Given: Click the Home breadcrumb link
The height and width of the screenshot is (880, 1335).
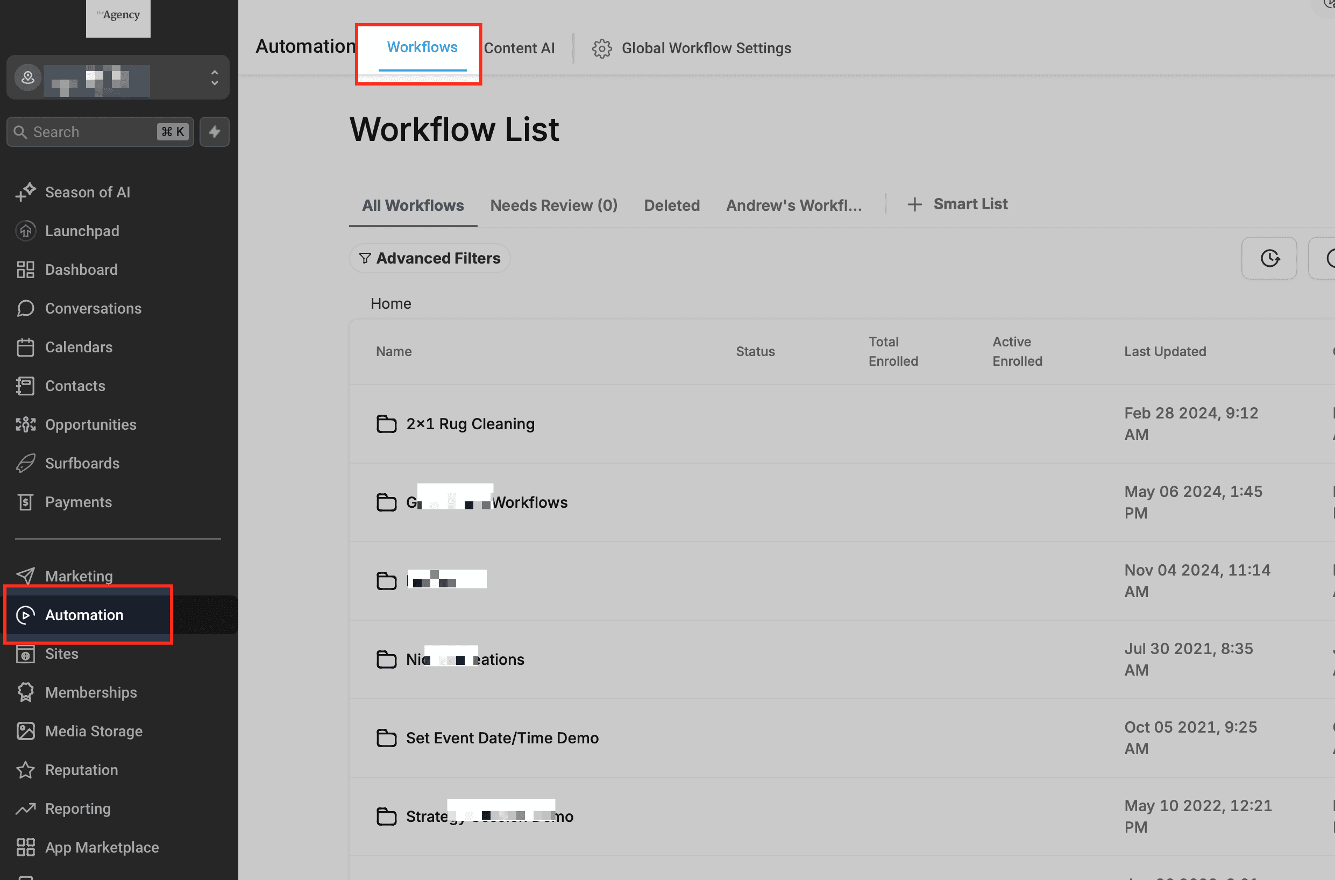Looking at the screenshot, I should click(x=390, y=303).
